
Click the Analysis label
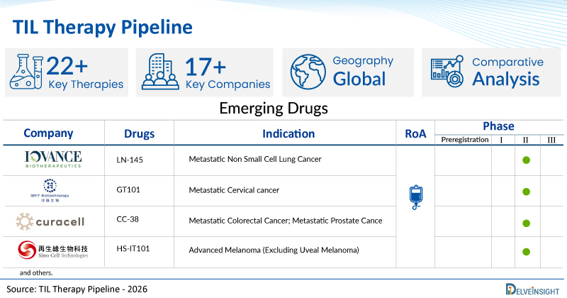(x=506, y=79)
